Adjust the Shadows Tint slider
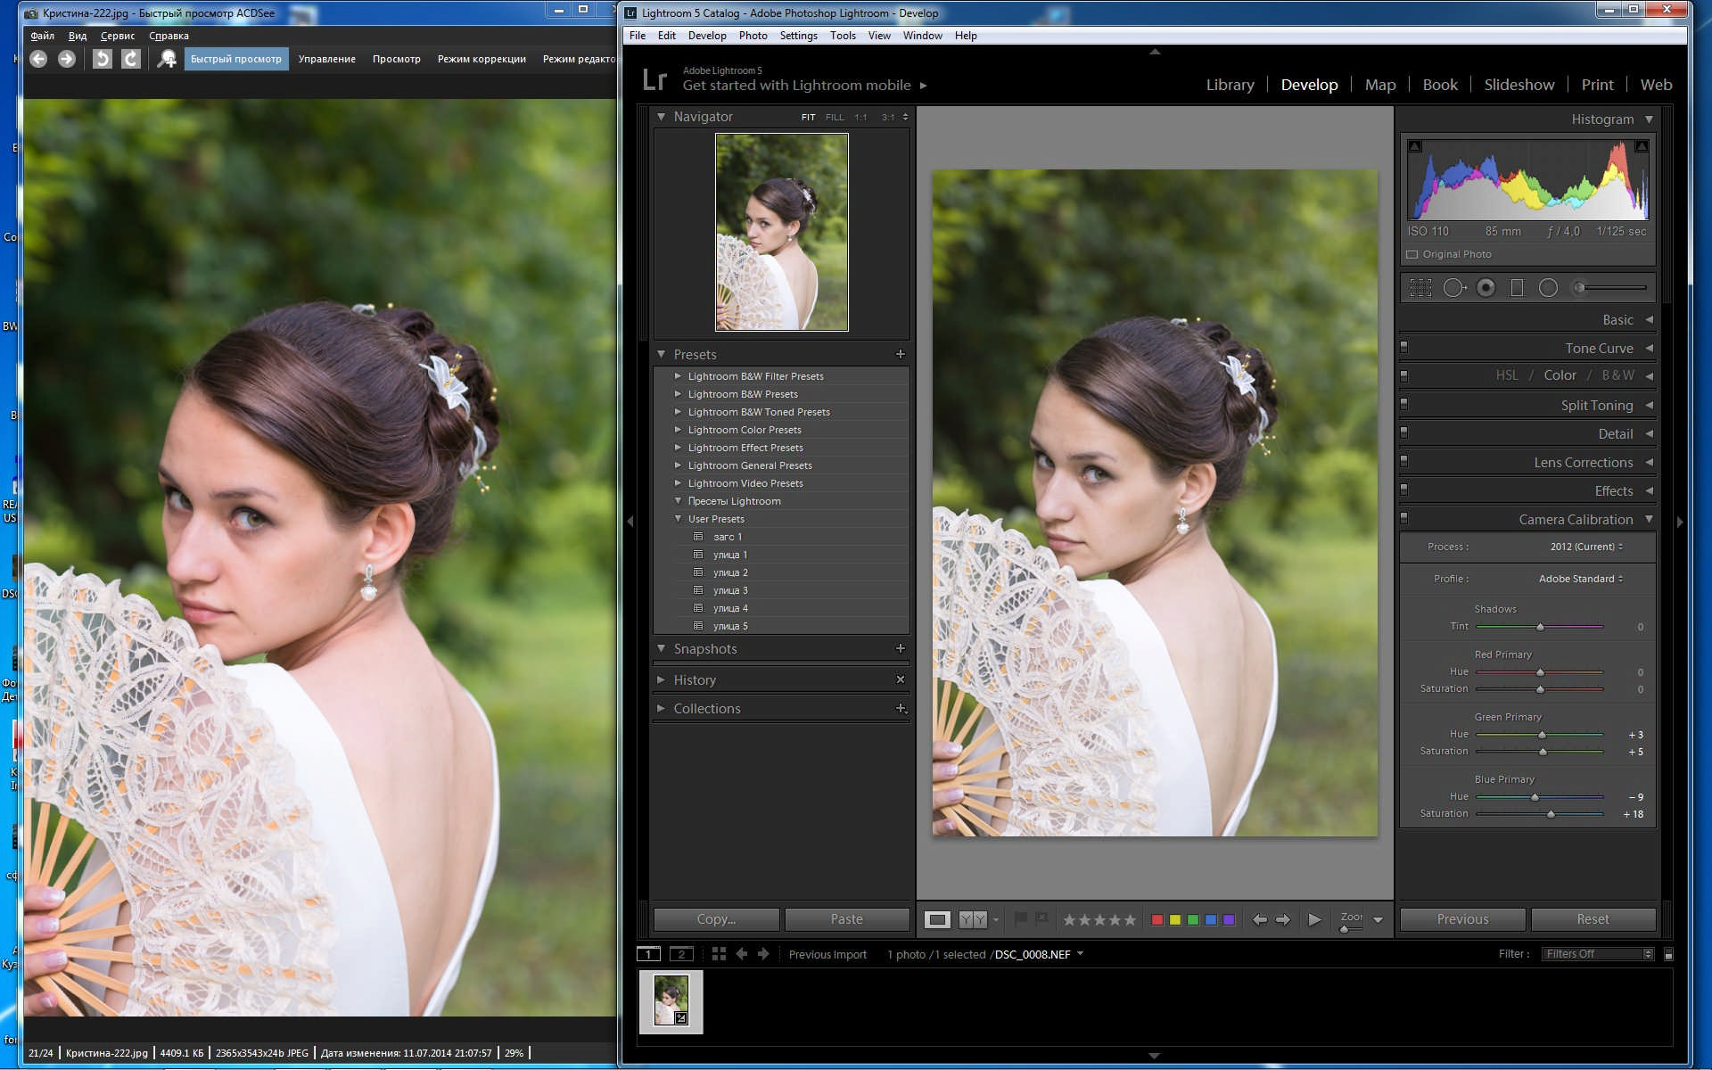The image size is (1712, 1070). [1540, 627]
